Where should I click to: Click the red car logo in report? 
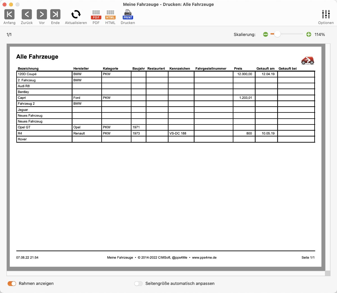(308, 60)
